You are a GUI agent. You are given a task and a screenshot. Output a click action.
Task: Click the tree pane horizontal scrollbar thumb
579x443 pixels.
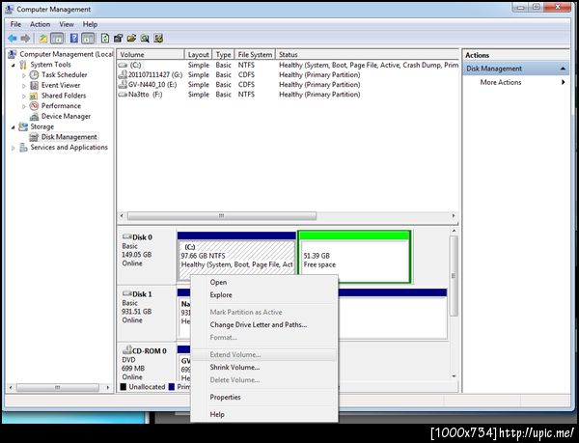coord(58,388)
